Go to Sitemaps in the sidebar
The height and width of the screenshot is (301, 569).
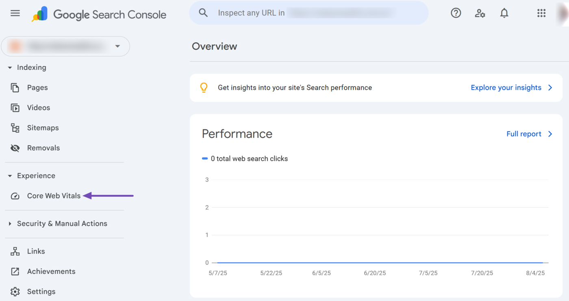[x=43, y=128]
